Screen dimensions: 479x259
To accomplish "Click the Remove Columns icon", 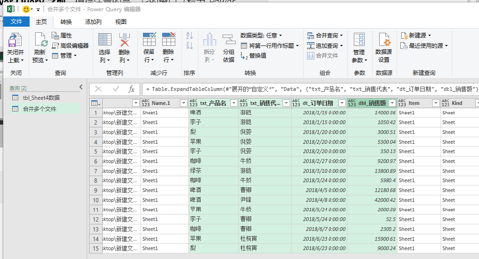I will [124, 41].
